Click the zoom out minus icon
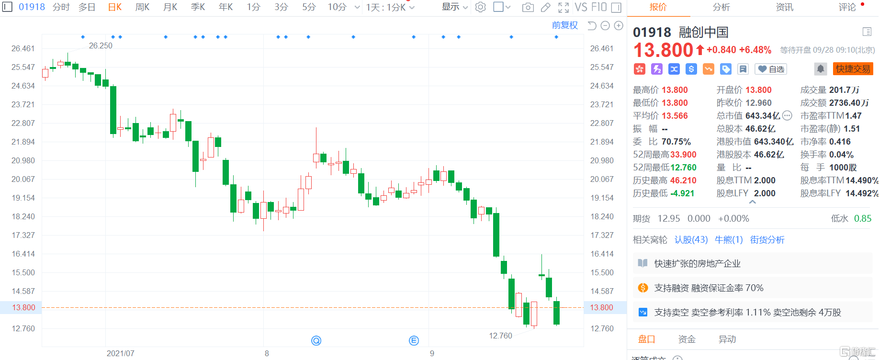 tap(605, 26)
